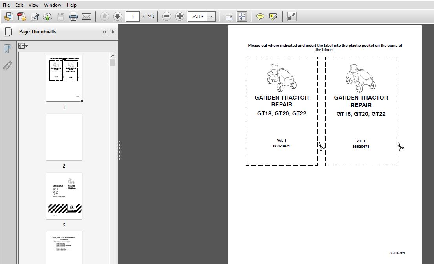Click the thumbnails panel scrollbar handle
Image resolution: width=434 pixels, height=264 pixels.
(112, 62)
